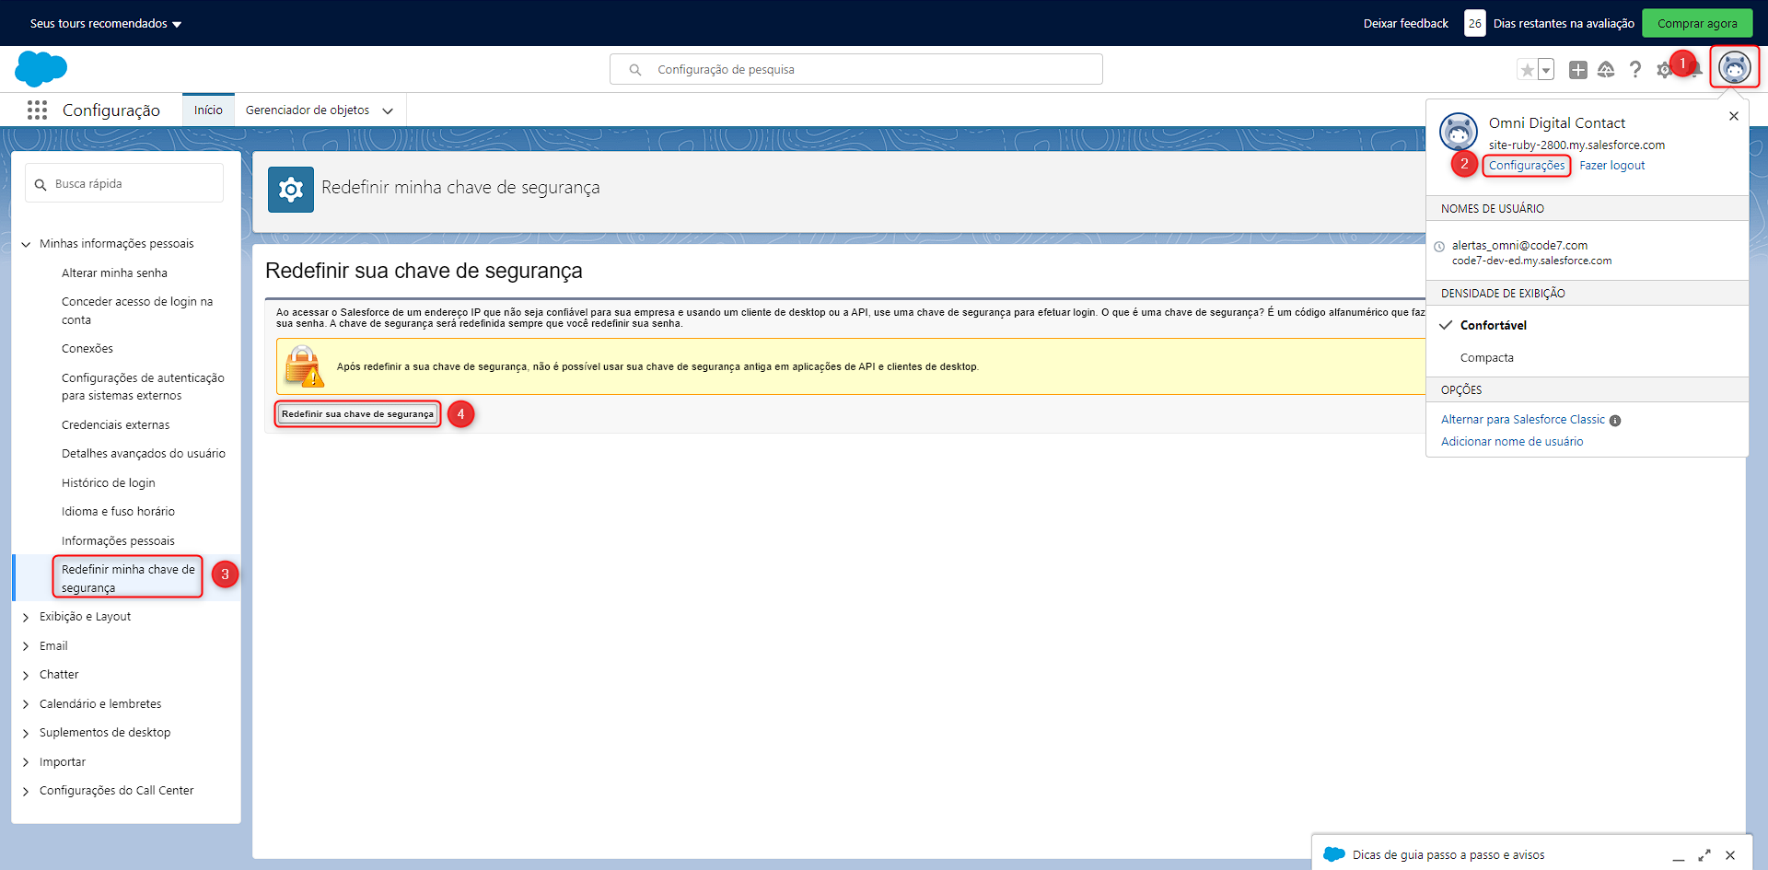The image size is (1768, 870).
Task: Open Gerenciador de objetos dropdown chevron
Action: (x=388, y=110)
